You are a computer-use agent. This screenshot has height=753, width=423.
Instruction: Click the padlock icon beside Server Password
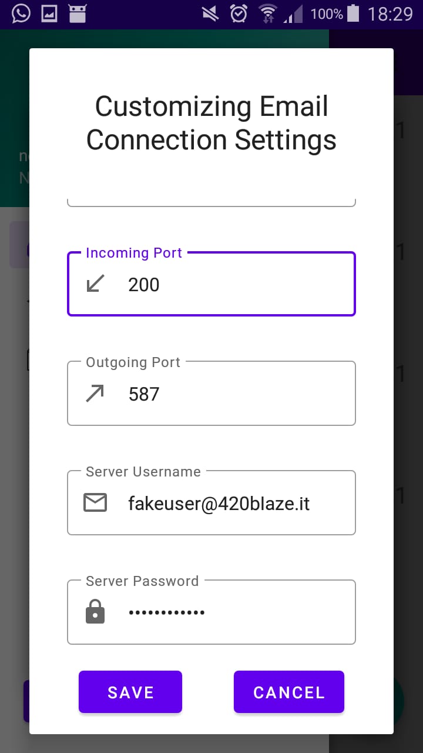95,612
